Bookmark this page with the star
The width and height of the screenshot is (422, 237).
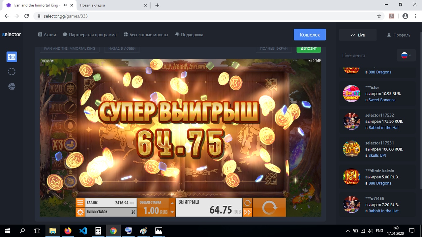point(379,16)
